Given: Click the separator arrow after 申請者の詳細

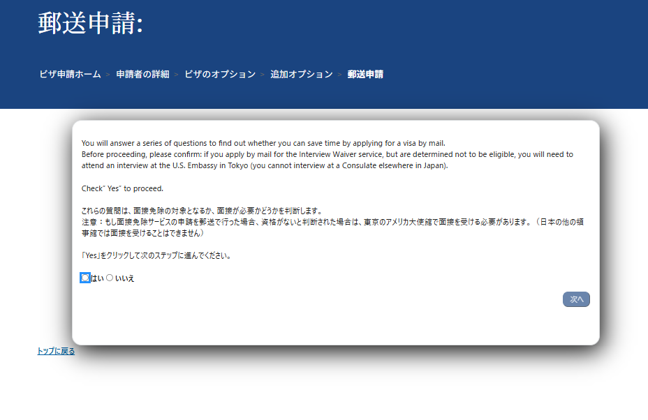Looking at the screenshot, I should [x=177, y=74].
